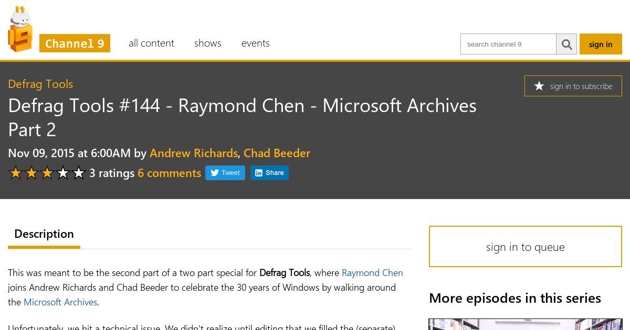Share the episode on LinkedIn

coord(269,173)
